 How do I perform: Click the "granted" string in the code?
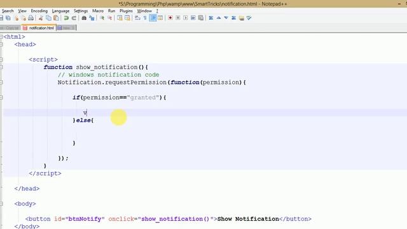(x=142, y=97)
